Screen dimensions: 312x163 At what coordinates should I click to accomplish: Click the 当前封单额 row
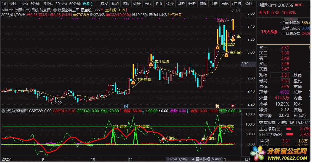coord(295,23)
